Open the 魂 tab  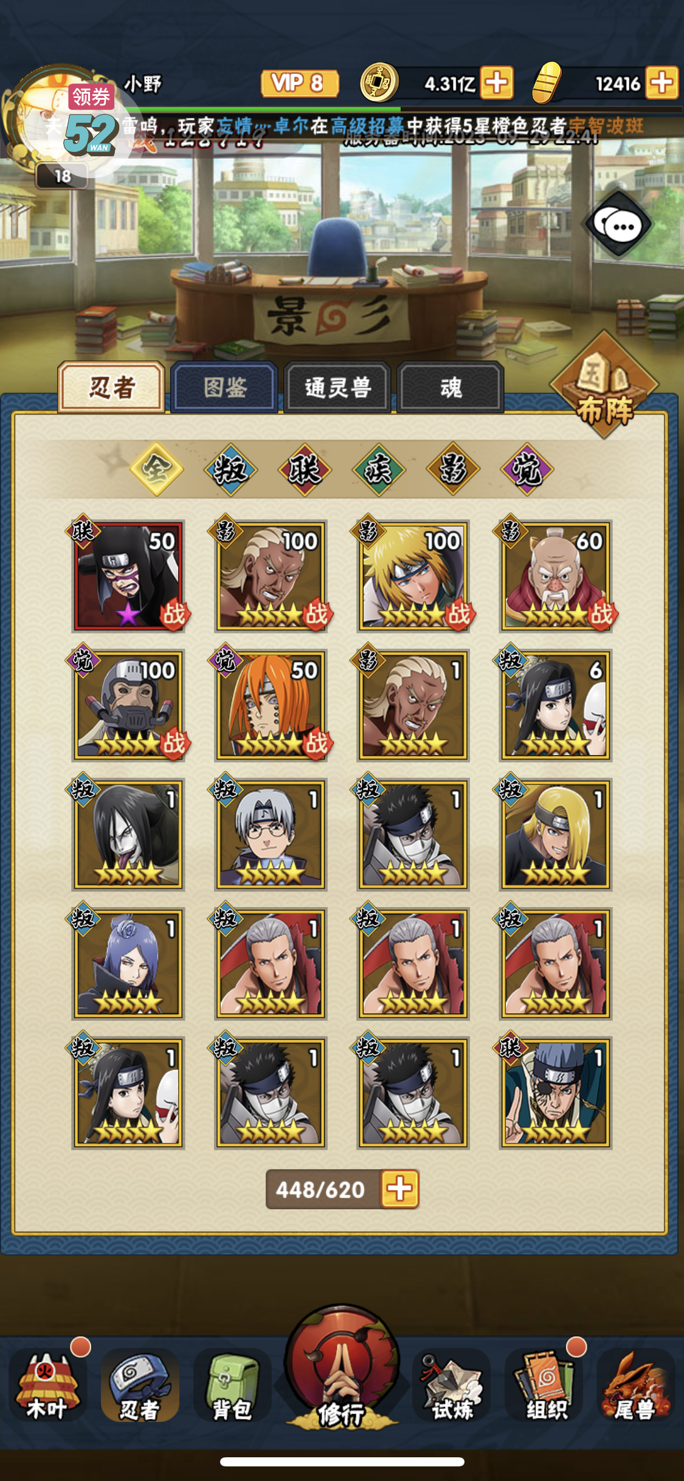[451, 387]
